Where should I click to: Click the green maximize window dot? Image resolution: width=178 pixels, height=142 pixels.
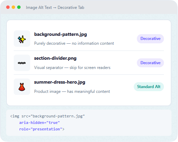(19, 7)
